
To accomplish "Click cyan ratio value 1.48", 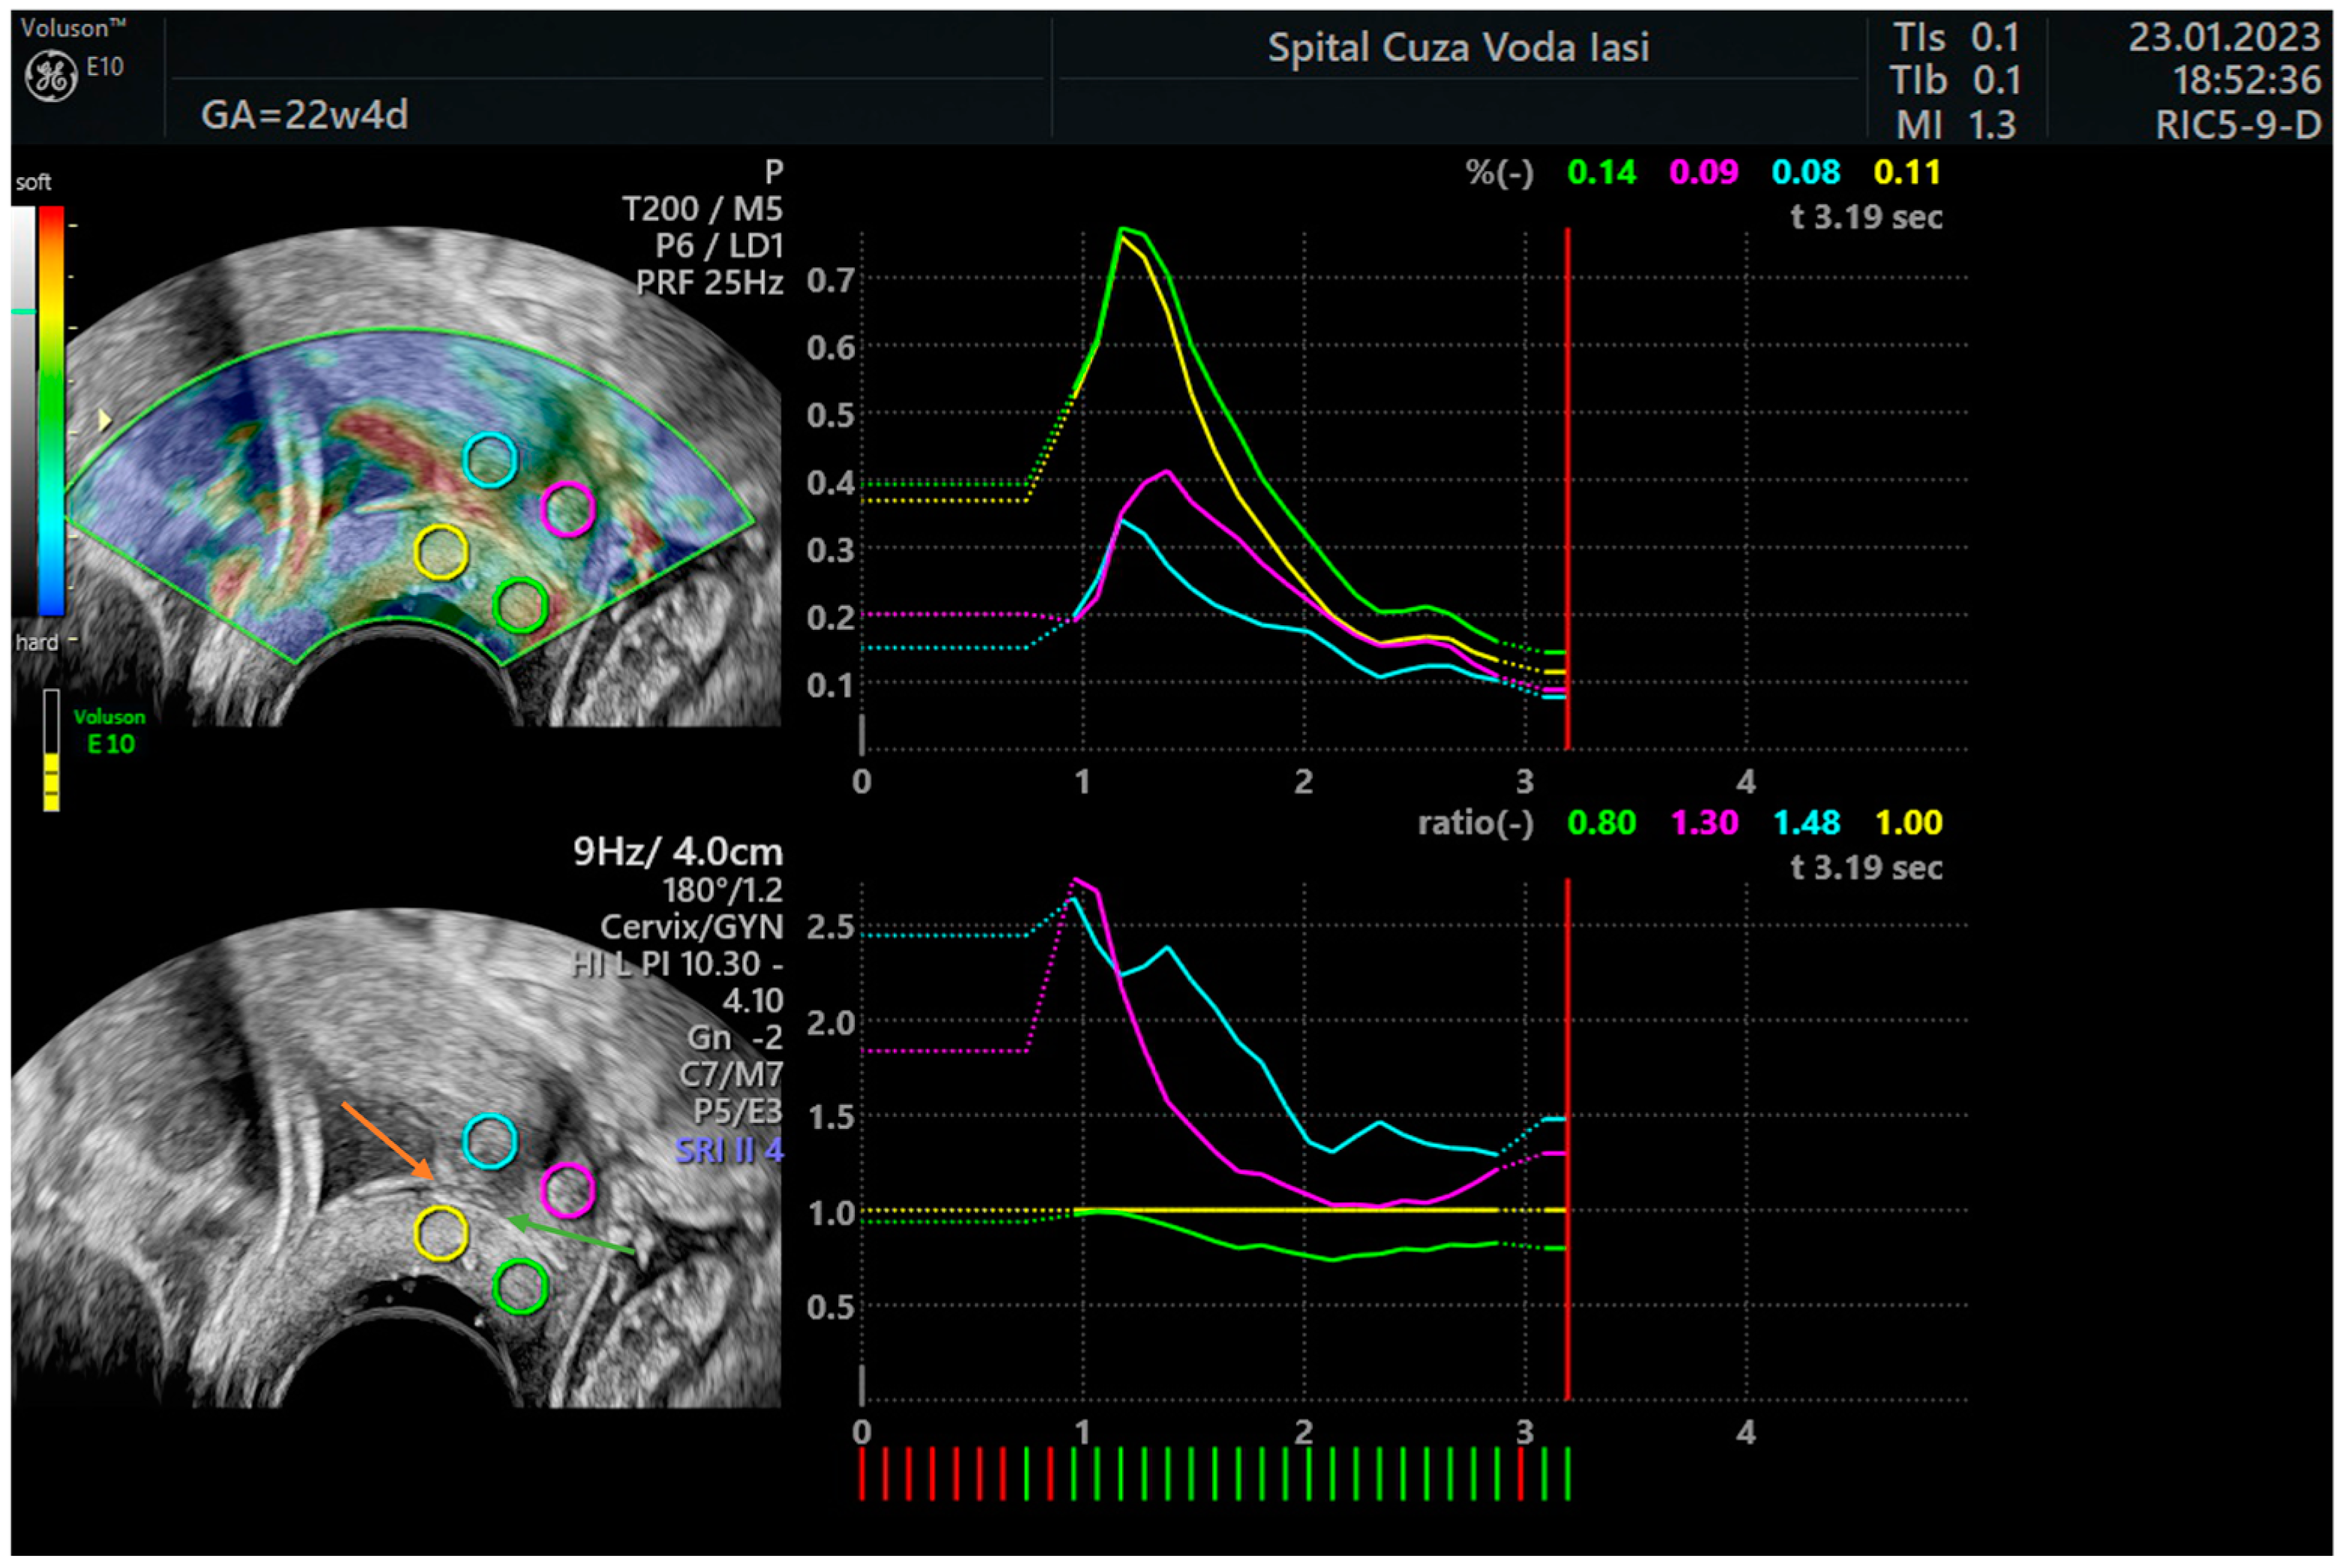I will tap(1806, 823).
